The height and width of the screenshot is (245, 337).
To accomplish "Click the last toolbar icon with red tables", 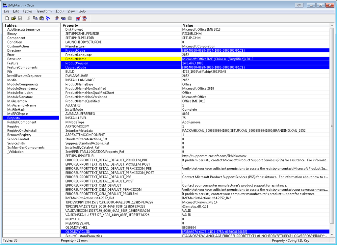I will pyautogui.click(x=85, y=18).
